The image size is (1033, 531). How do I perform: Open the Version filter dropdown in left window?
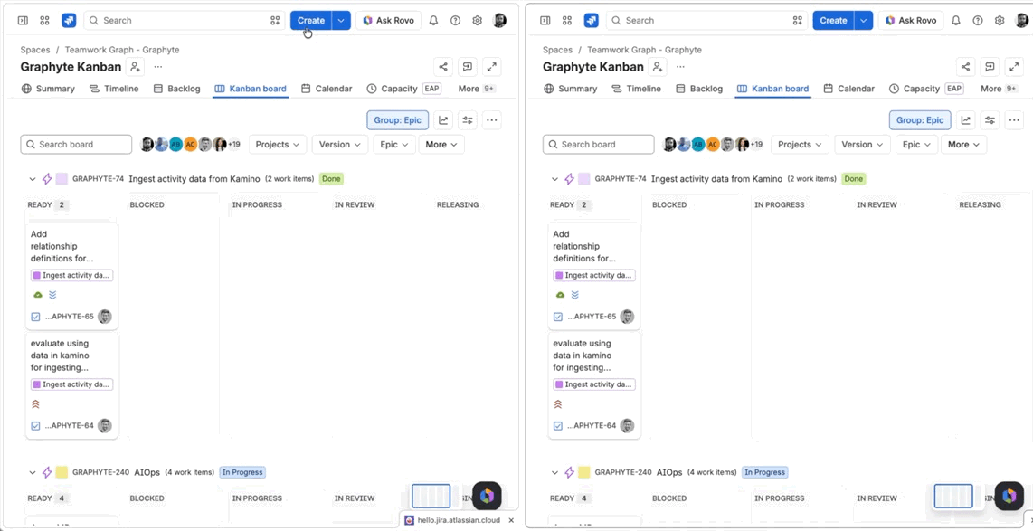pos(340,144)
